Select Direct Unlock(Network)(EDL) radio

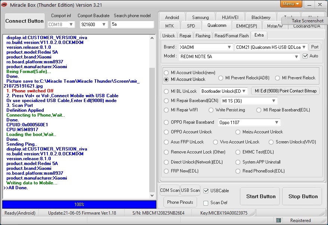coord(166,162)
